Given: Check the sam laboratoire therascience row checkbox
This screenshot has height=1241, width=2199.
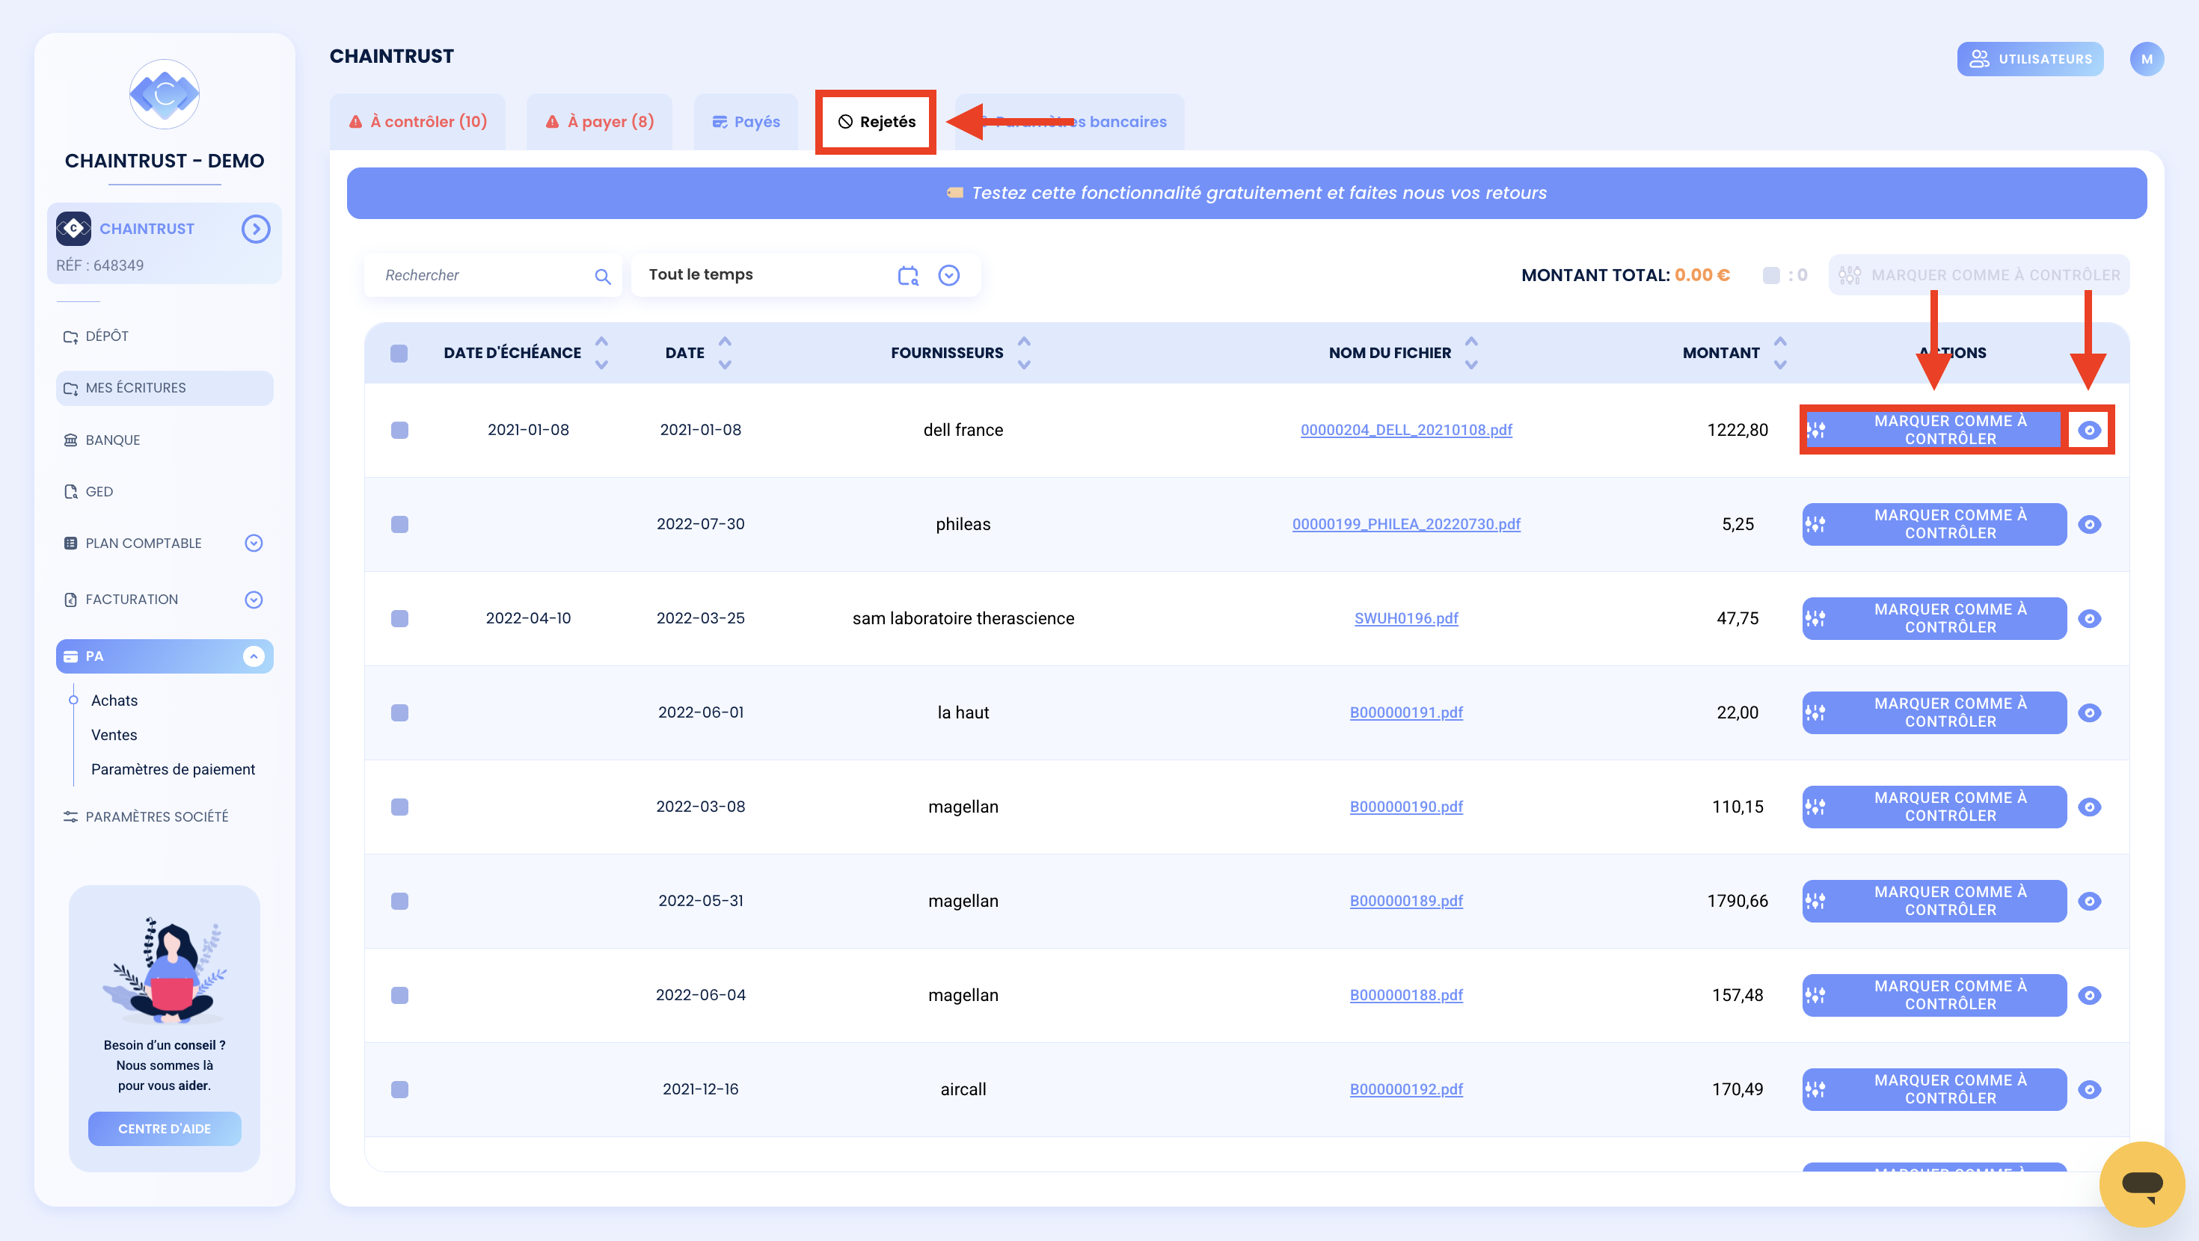Looking at the screenshot, I should [x=399, y=618].
